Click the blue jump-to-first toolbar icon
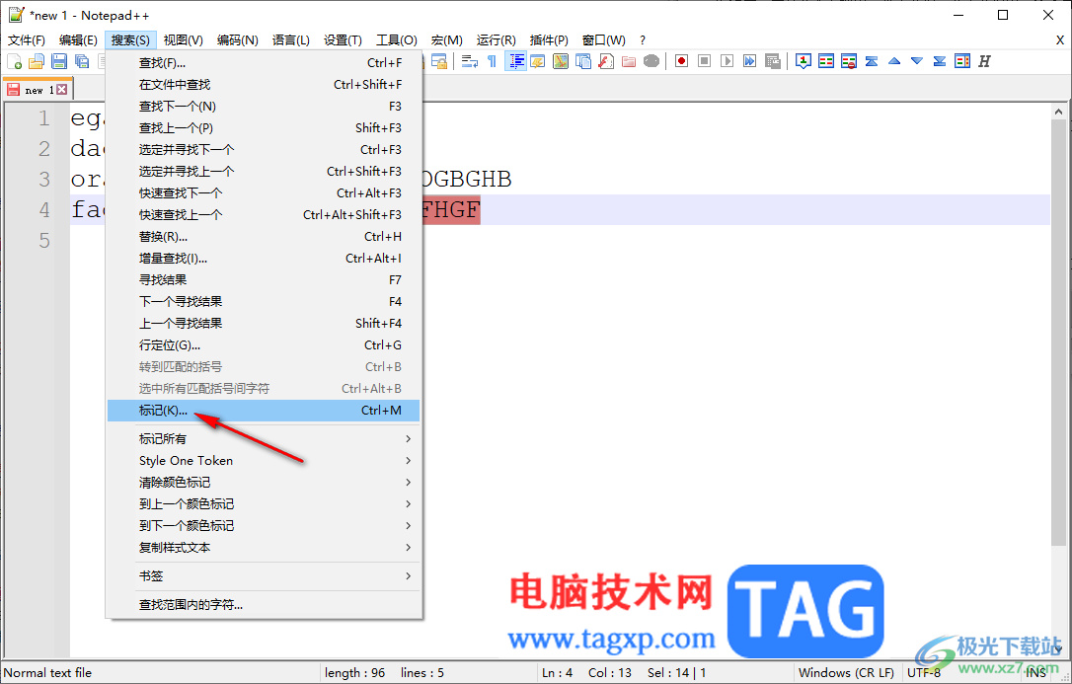 [871, 61]
